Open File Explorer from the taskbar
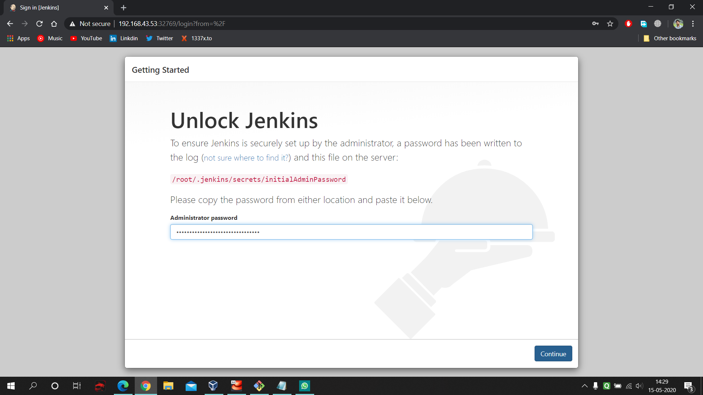The height and width of the screenshot is (395, 703). pyautogui.click(x=168, y=386)
